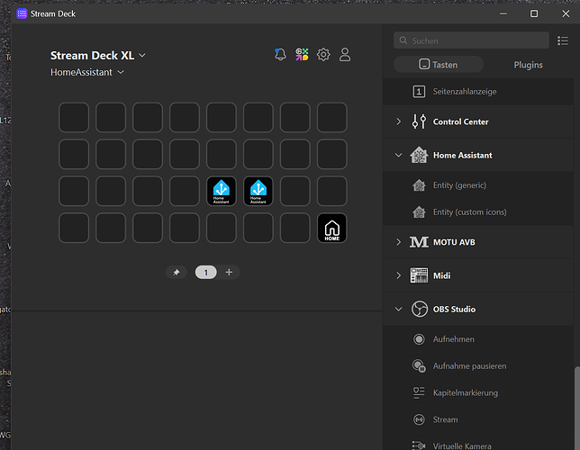580x450 pixels.
Task: Add a new page with plus button
Action: [229, 272]
